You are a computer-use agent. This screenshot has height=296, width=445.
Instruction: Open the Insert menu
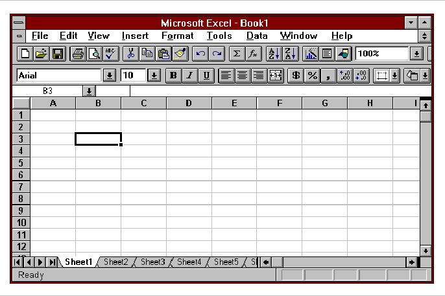[135, 36]
